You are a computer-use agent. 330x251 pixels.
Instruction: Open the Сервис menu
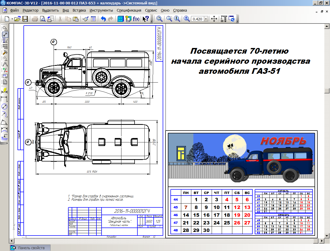coord(151,10)
